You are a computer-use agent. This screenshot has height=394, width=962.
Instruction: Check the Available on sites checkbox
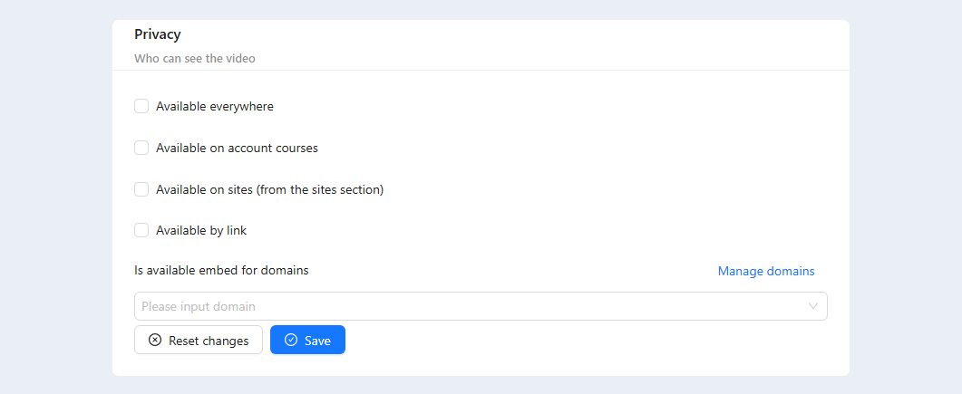coord(141,190)
